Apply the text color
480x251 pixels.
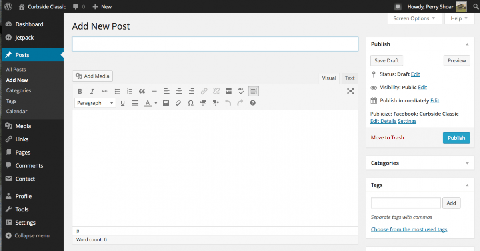tap(147, 103)
